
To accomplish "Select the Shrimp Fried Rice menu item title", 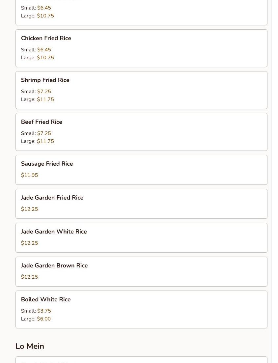I will click(x=45, y=80).
